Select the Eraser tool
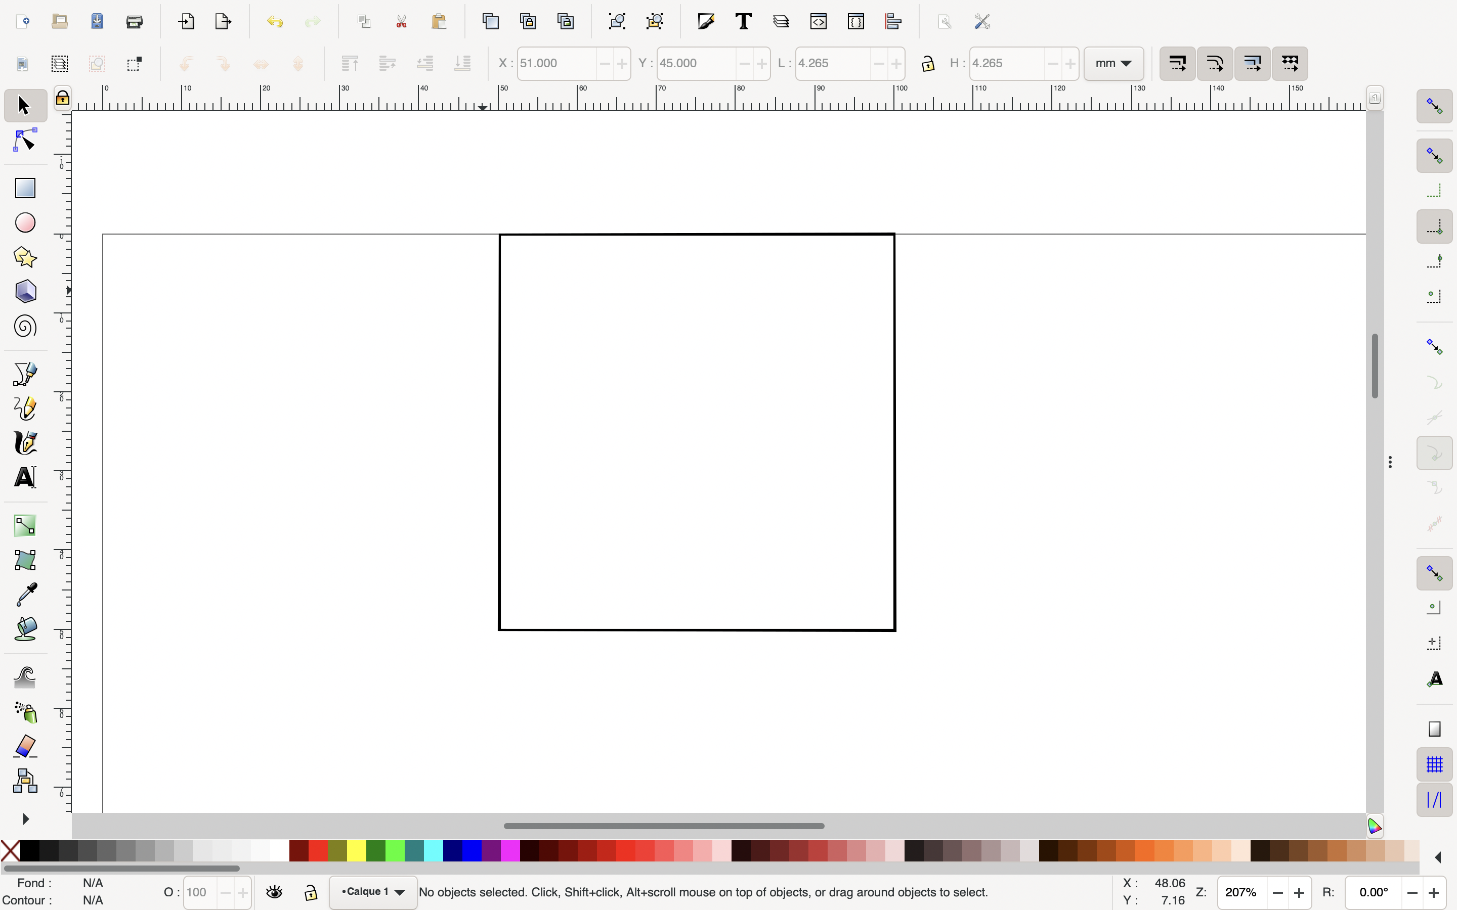Viewport: 1457px width, 910px height. pos(25,746)
